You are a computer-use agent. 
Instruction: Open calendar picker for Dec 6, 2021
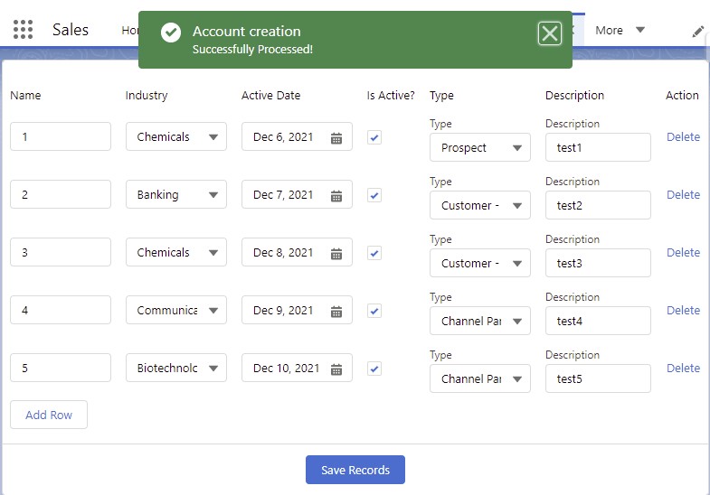(x=336, y=138)
